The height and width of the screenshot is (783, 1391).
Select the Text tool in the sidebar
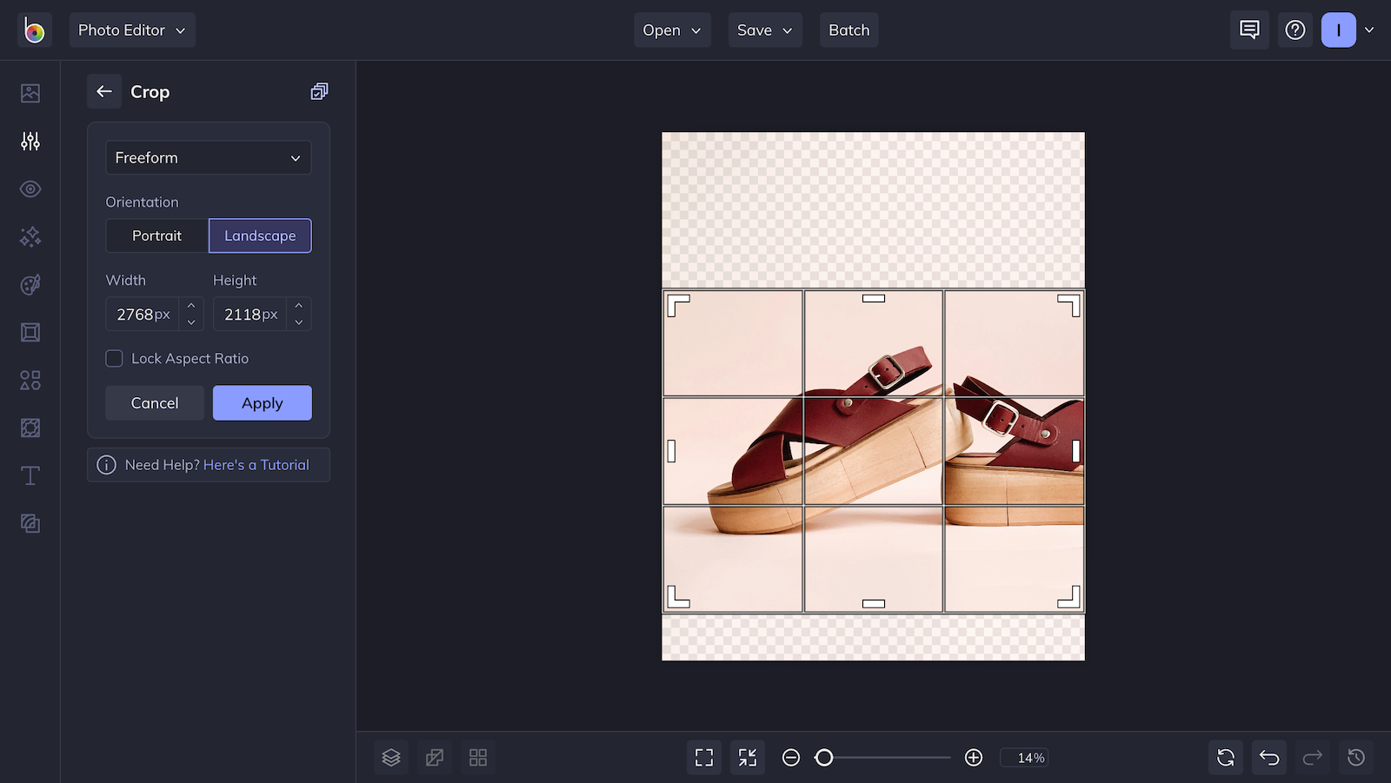30,475
